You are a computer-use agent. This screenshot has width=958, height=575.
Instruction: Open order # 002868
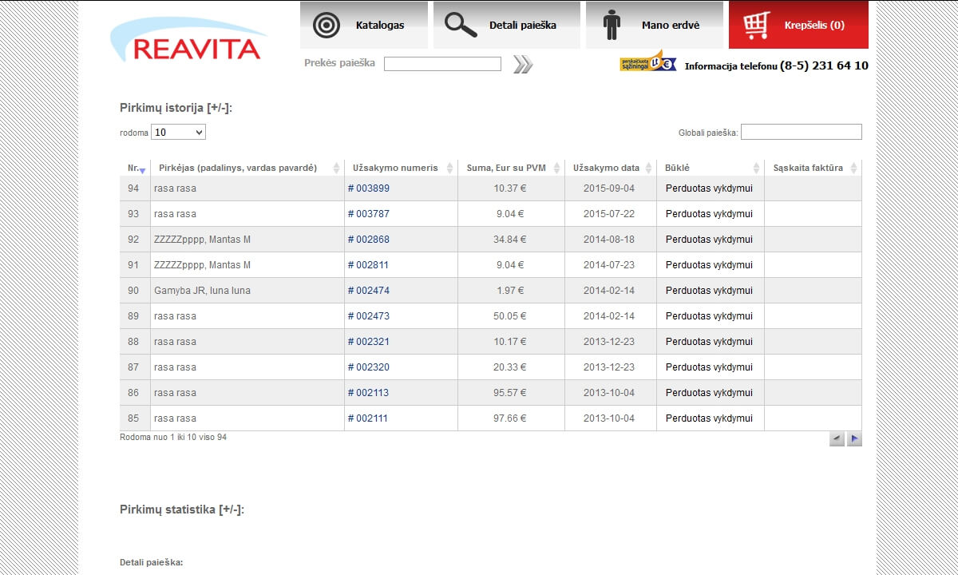pyautogui.click(x=369, y=240)
